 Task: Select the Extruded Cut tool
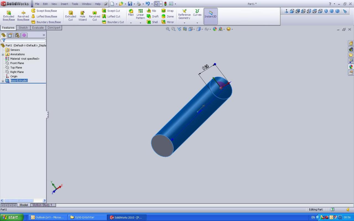(71, 16)
